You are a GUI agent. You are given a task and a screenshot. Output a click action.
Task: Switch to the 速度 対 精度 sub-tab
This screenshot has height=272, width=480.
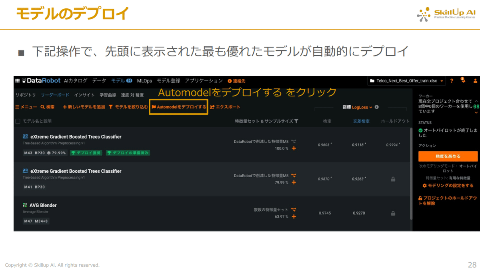click(x=132, y=95)
